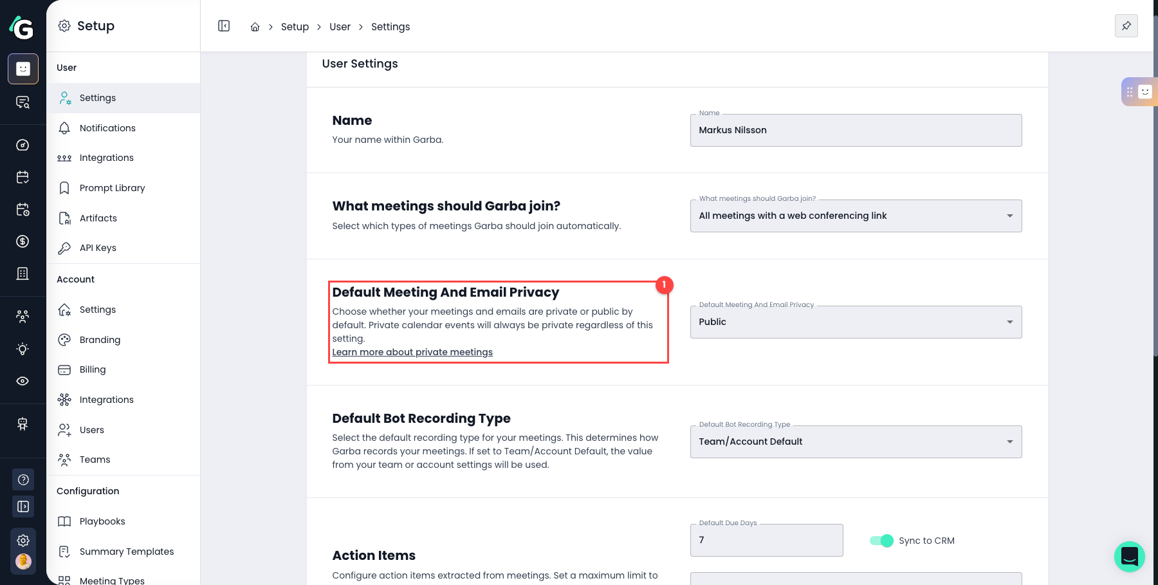Open Artifacts in the sidebar
This screenshot has width=1158, height=585.
[x=124, y=218]
